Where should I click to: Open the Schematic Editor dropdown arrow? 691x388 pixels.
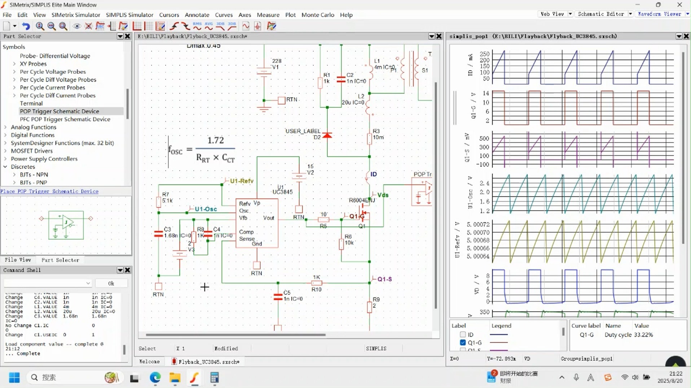(x=630, y=14)
